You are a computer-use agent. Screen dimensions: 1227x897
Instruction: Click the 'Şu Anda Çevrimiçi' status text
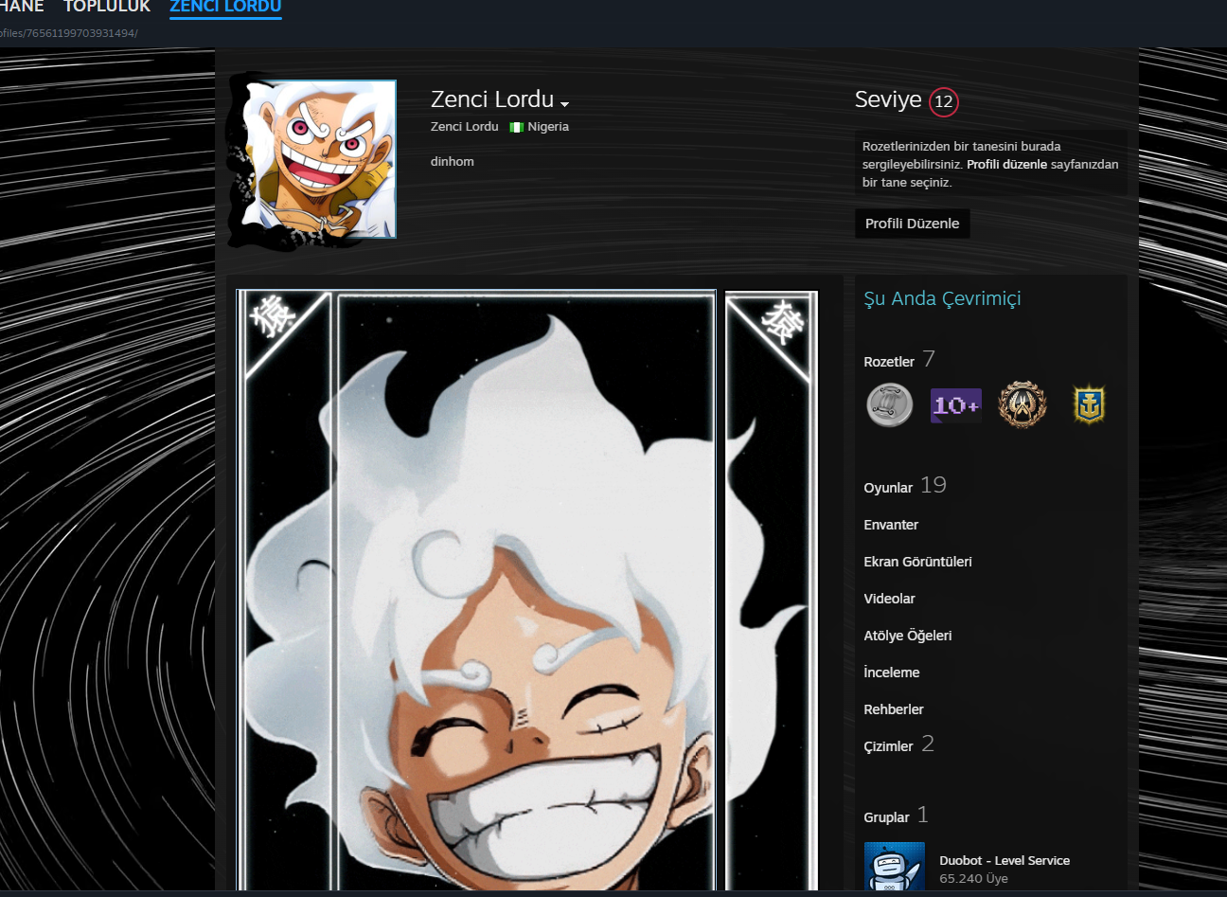coord(942,298)
